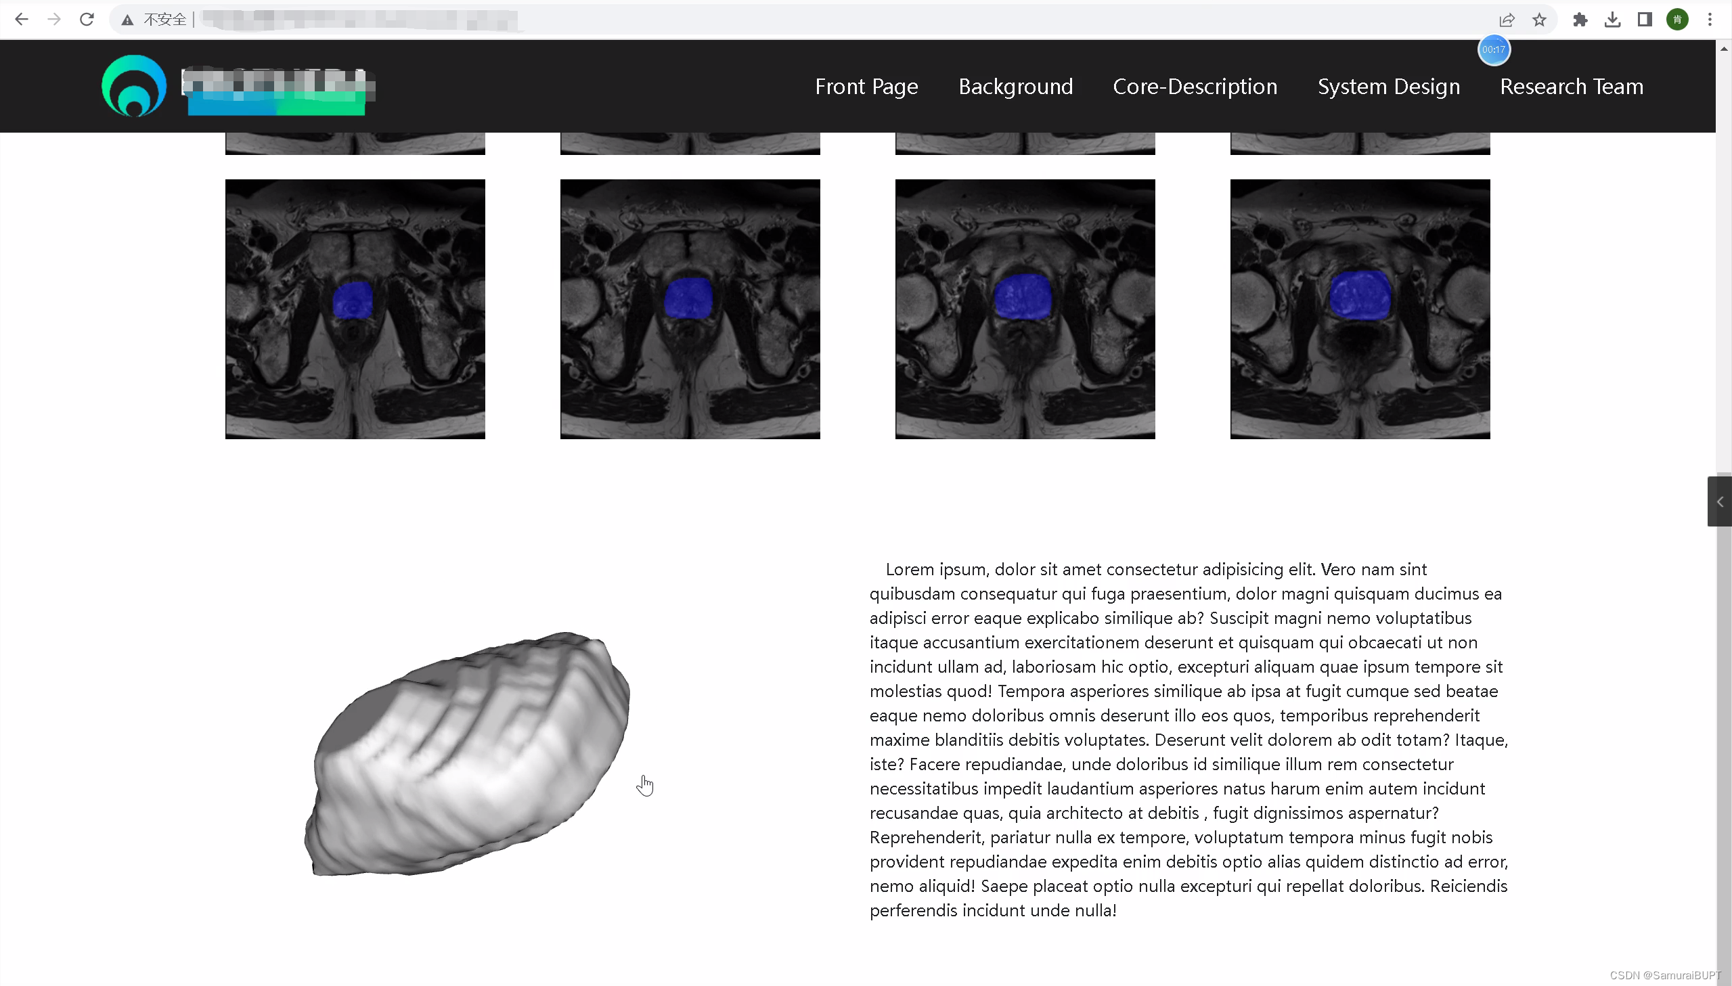Select the first MRI scan thumbnail
The image size is (1732, 986).
(355, 309)
